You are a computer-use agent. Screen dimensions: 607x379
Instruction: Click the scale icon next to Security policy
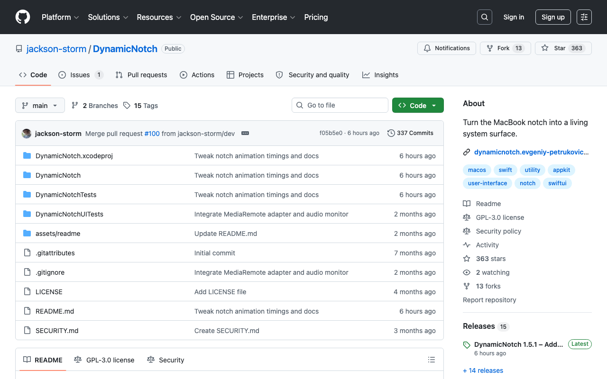coord(467,231)
